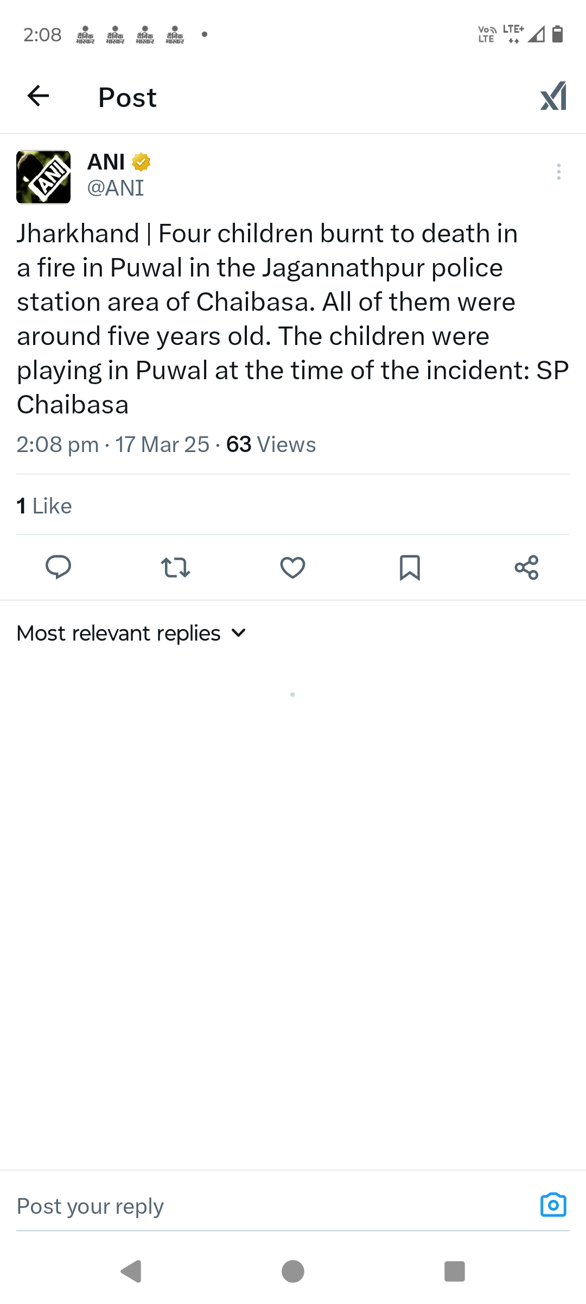Repost using the retweet arrows icon
Screen dimensions: 586x1304
175,567
